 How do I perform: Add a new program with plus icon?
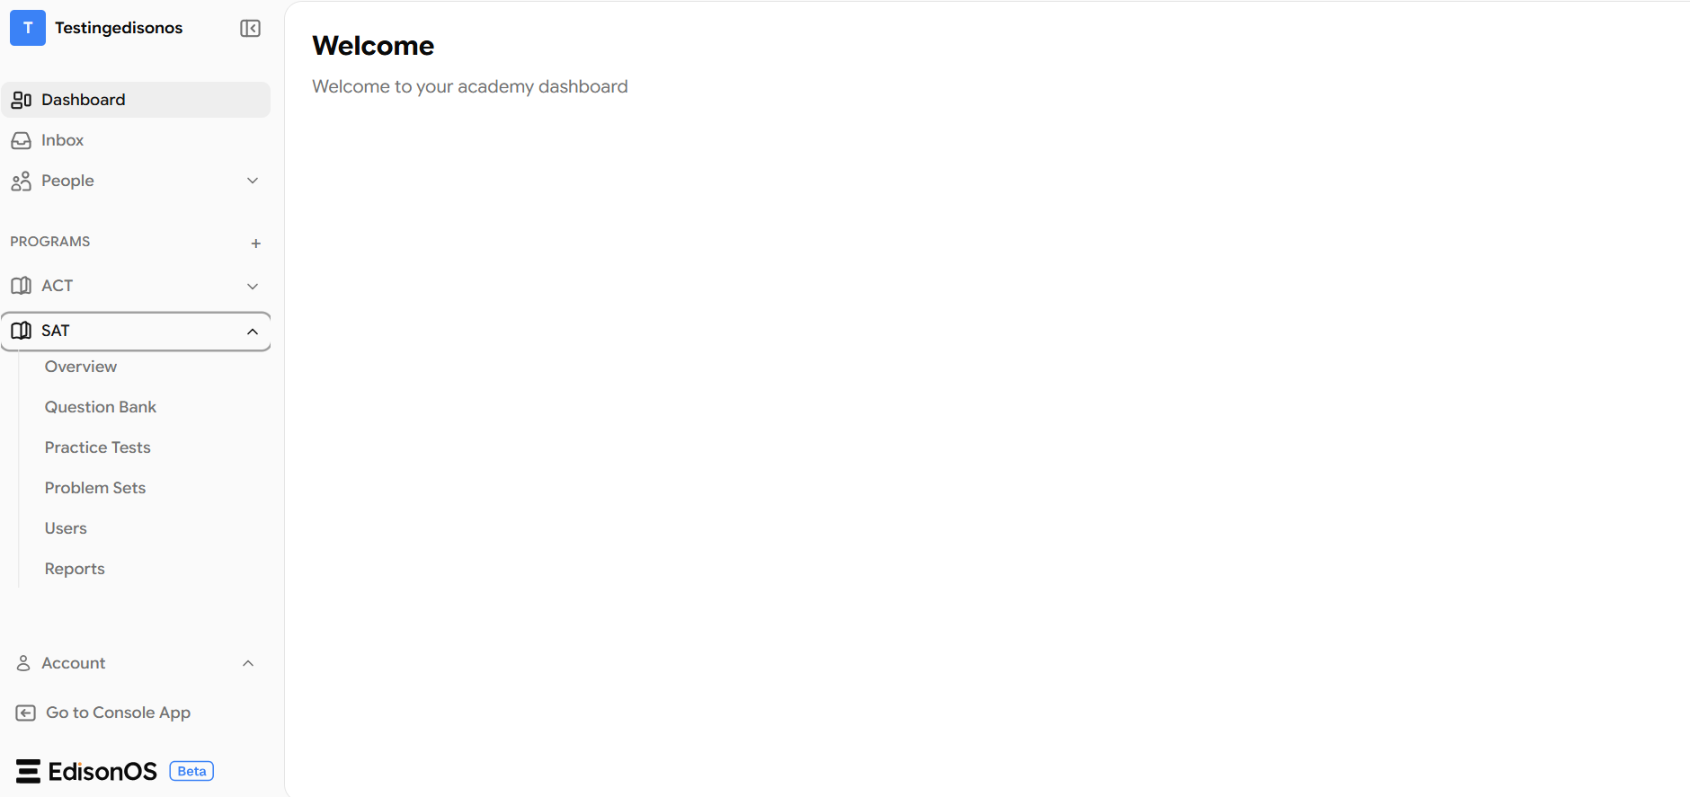tap(256, 244)
